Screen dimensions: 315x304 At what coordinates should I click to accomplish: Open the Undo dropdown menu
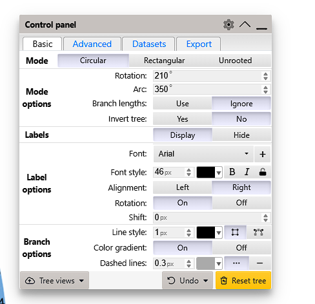point(187,280)
